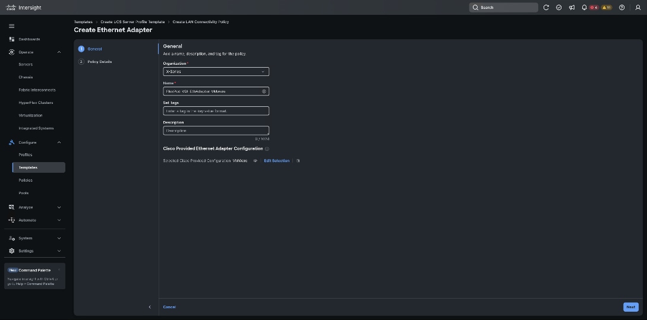The width and height of the screenshot is (647, 320).
Task: Clear the Name field with the X icon
Action: coord(264,91)
